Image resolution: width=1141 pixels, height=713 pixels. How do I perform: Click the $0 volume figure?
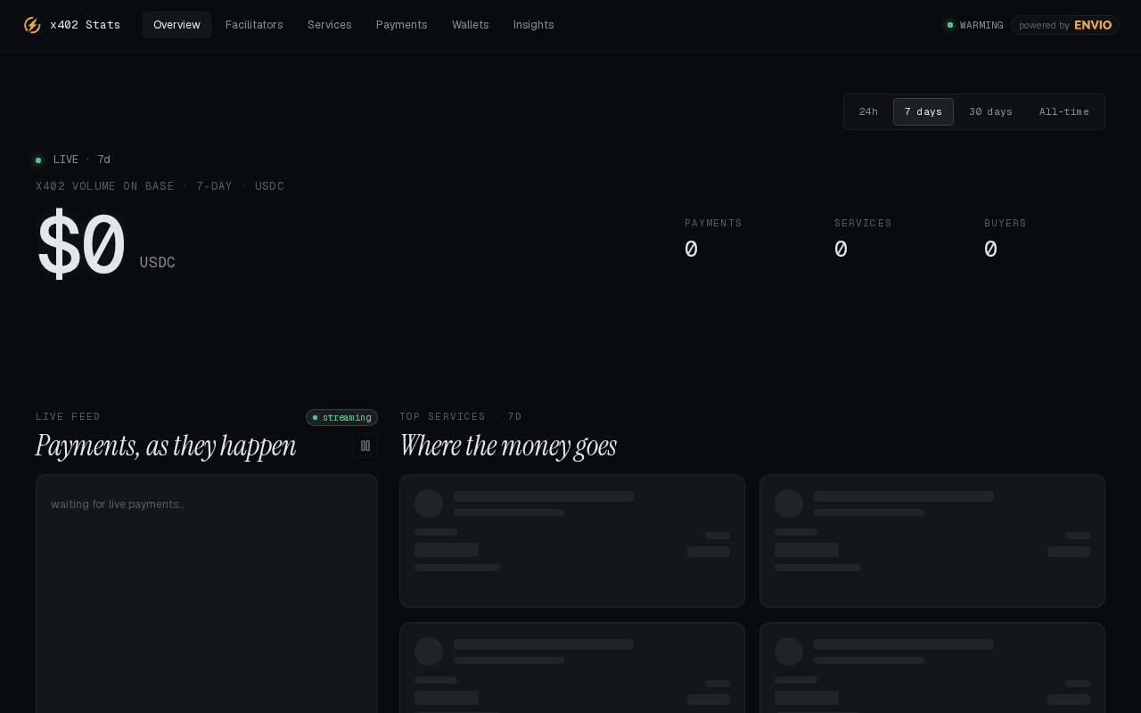click(x=81, y=245)
